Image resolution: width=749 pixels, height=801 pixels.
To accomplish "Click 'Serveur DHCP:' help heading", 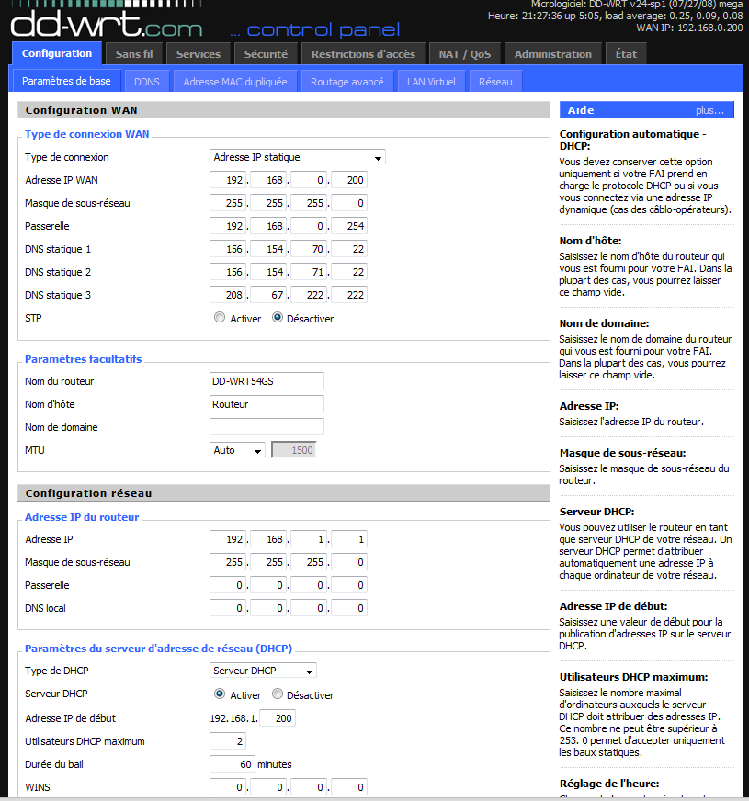I will 596,512.
